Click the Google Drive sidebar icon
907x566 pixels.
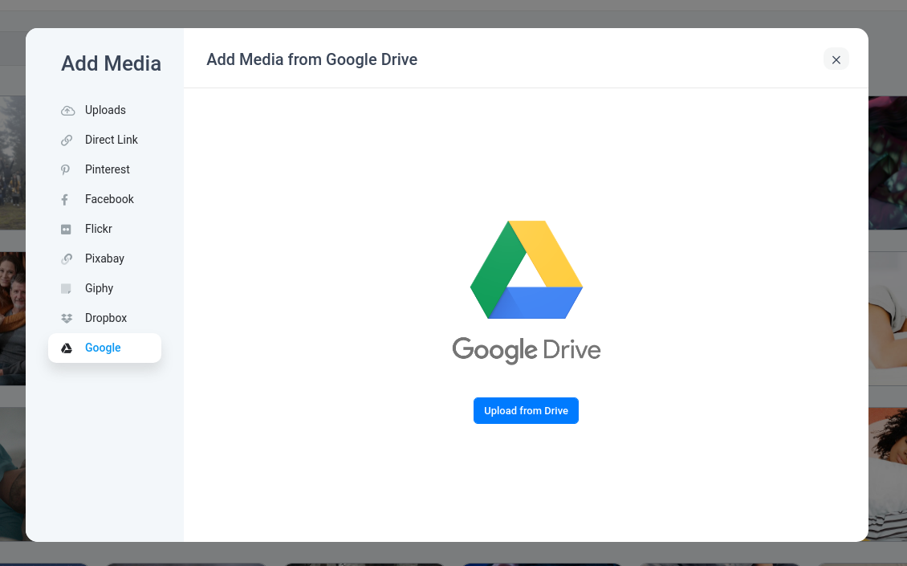click(x=67, y=348)
